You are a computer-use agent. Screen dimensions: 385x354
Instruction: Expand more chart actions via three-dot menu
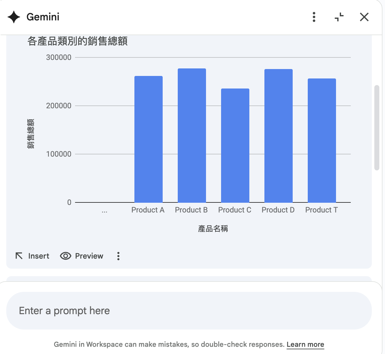[118, 256]
